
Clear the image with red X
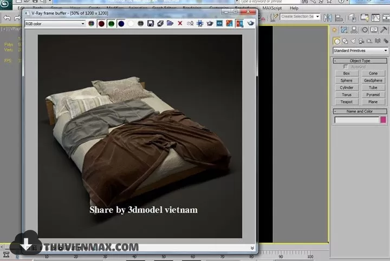click(180, 24)
